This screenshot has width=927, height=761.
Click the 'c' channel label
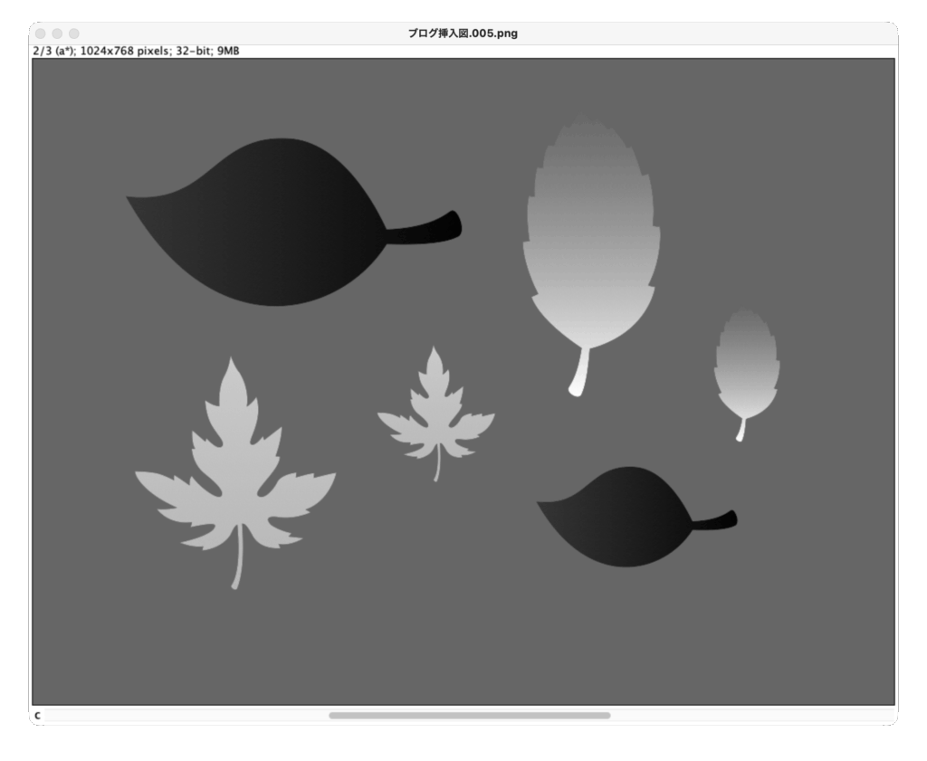tap(37, 715)
